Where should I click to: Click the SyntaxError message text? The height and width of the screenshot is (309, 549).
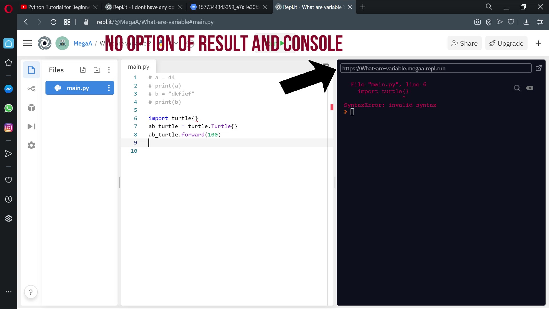pos(390,105)
